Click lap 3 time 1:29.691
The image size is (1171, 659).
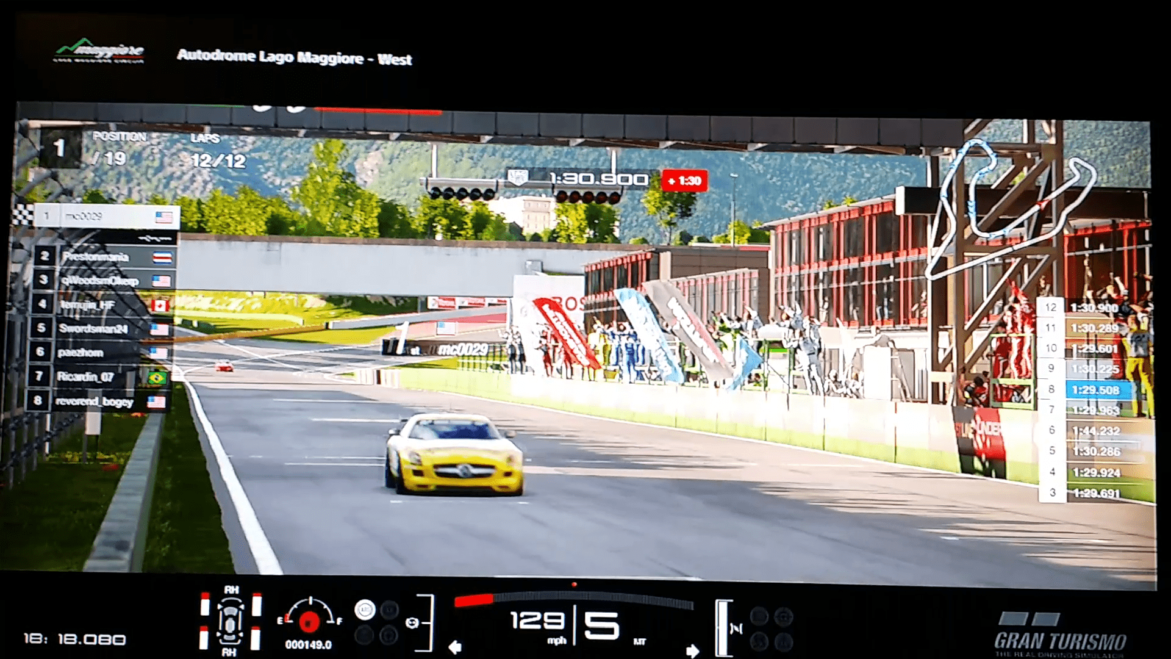click(x=1096, y=493)
